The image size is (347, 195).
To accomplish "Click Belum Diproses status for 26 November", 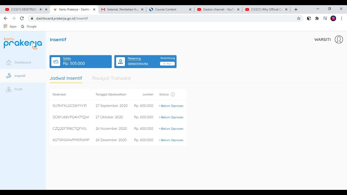I will coord(171,129).
